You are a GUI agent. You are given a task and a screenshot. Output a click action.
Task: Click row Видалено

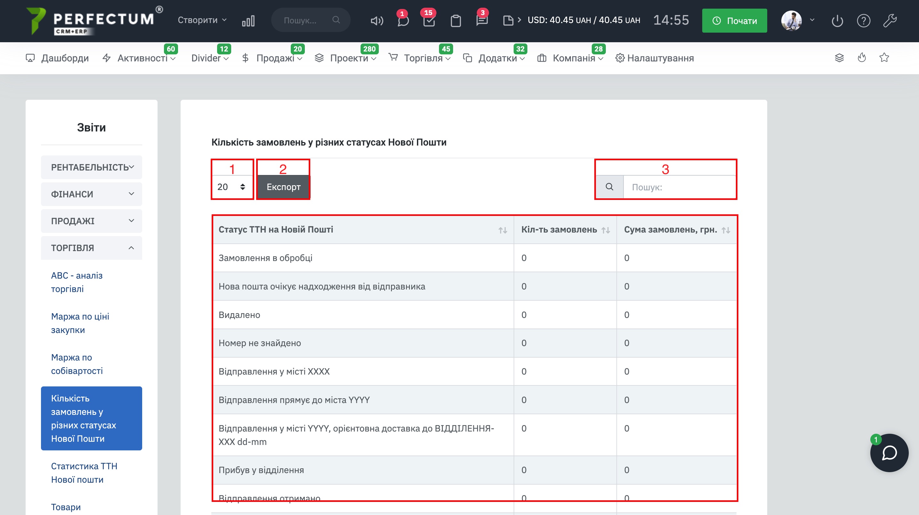click(475, 315)
